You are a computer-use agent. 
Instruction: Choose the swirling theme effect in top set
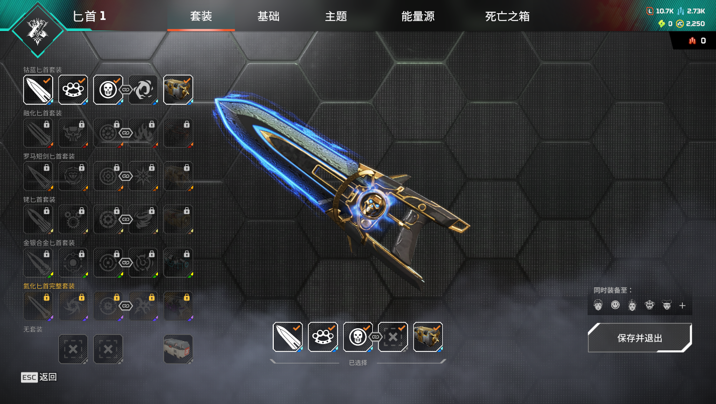pos(143,89)
